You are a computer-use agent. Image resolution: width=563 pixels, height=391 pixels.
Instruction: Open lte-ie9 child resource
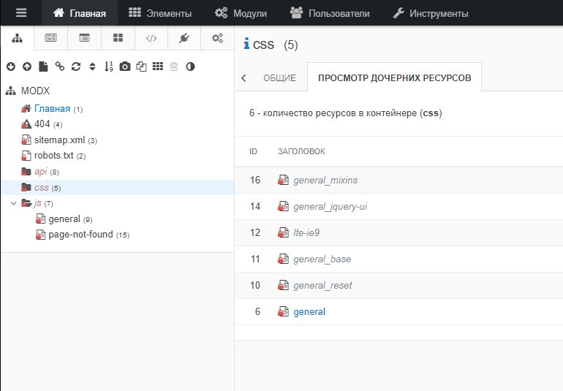point(306,232)
